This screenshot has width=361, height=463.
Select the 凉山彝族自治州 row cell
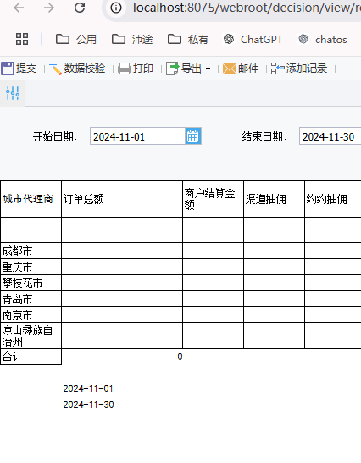[31, 335]
